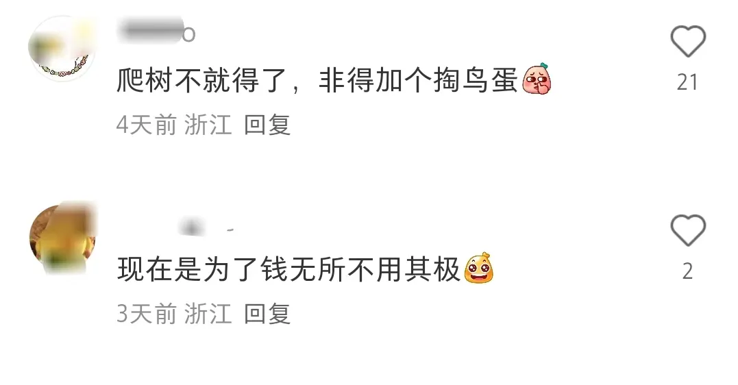Reply to the 4天前 comment
This screenshot has height=385, width=738.
267,125
